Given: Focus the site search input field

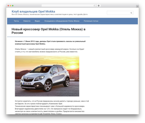Looking at the screenshot, I should tap(120, 13).
